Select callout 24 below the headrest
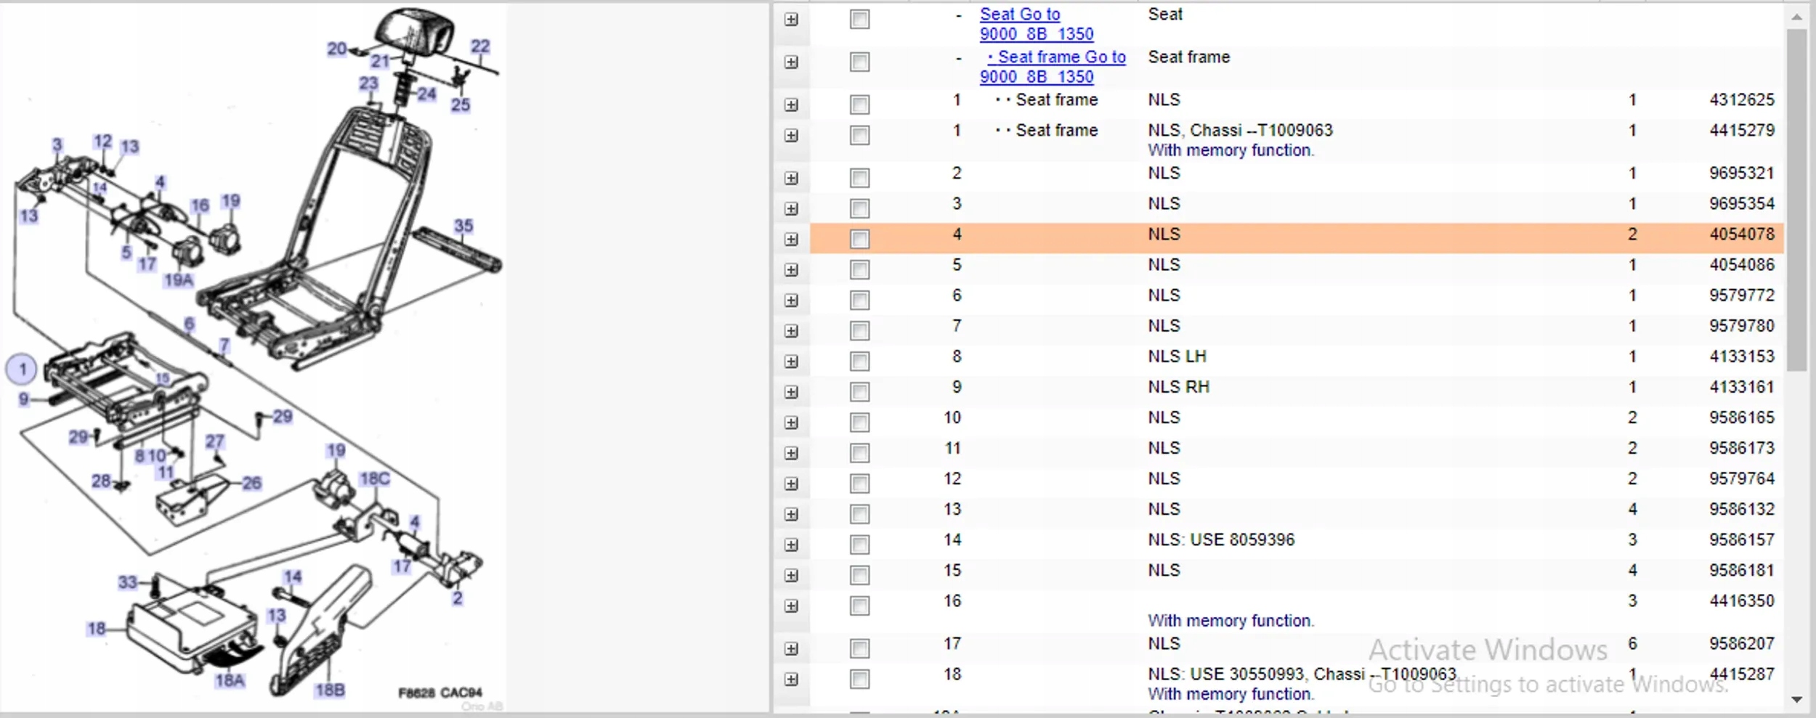This screenshot has width=1816, height=718. (426, 94)
